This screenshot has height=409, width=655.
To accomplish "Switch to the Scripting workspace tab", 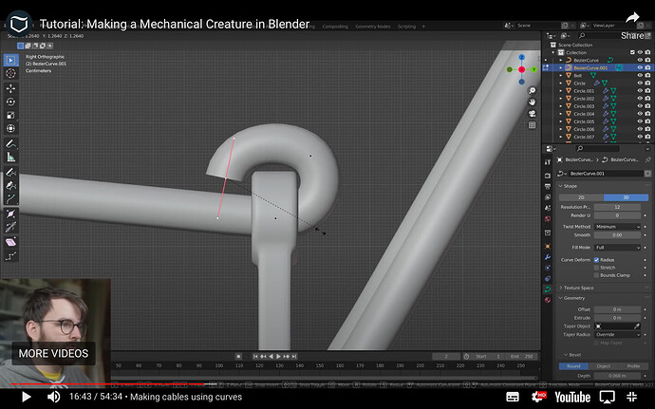I will [406, 27].
